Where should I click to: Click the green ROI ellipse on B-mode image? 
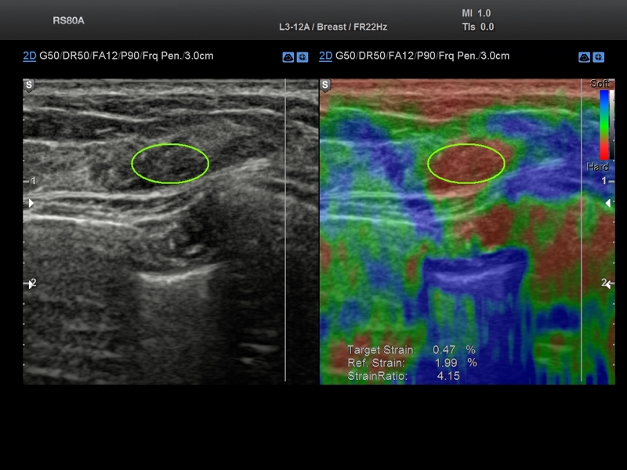[x=170, y=164]
